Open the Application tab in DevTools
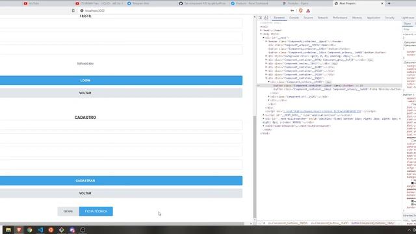Image resolution: width=416 pixels, height=234 pixels. pyautogui.click(x=373, y=18)
